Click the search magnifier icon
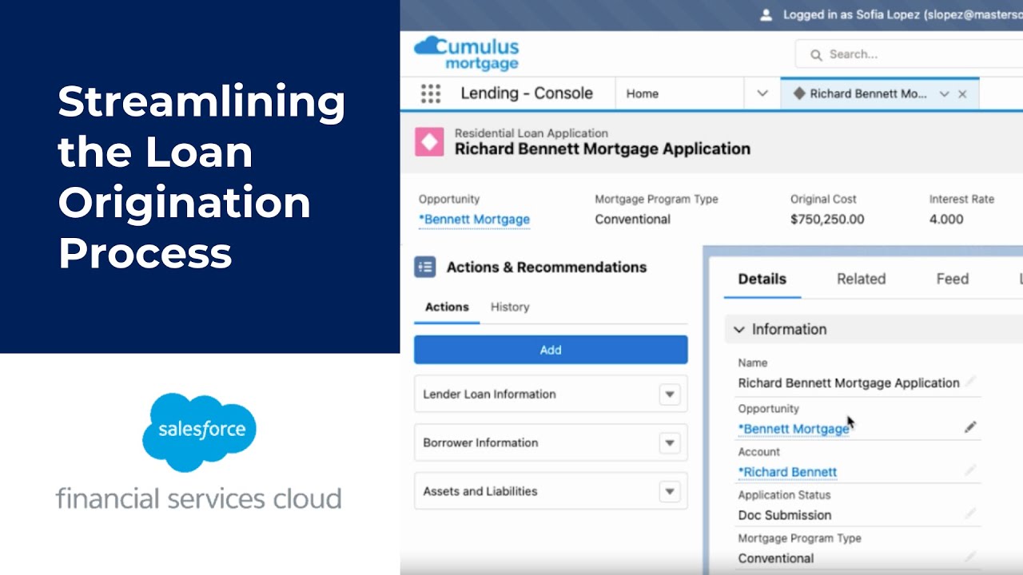This screenshot has height=575, width=1023. click(x=816, y=55)
